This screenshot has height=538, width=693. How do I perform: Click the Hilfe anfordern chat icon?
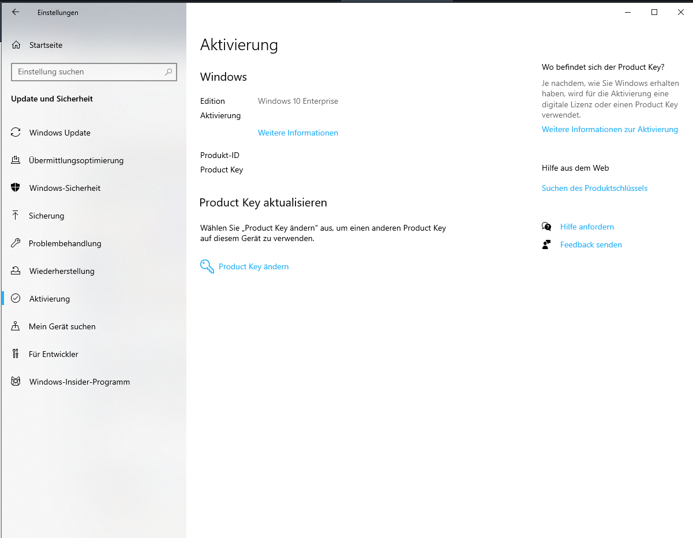pos(546,227)
